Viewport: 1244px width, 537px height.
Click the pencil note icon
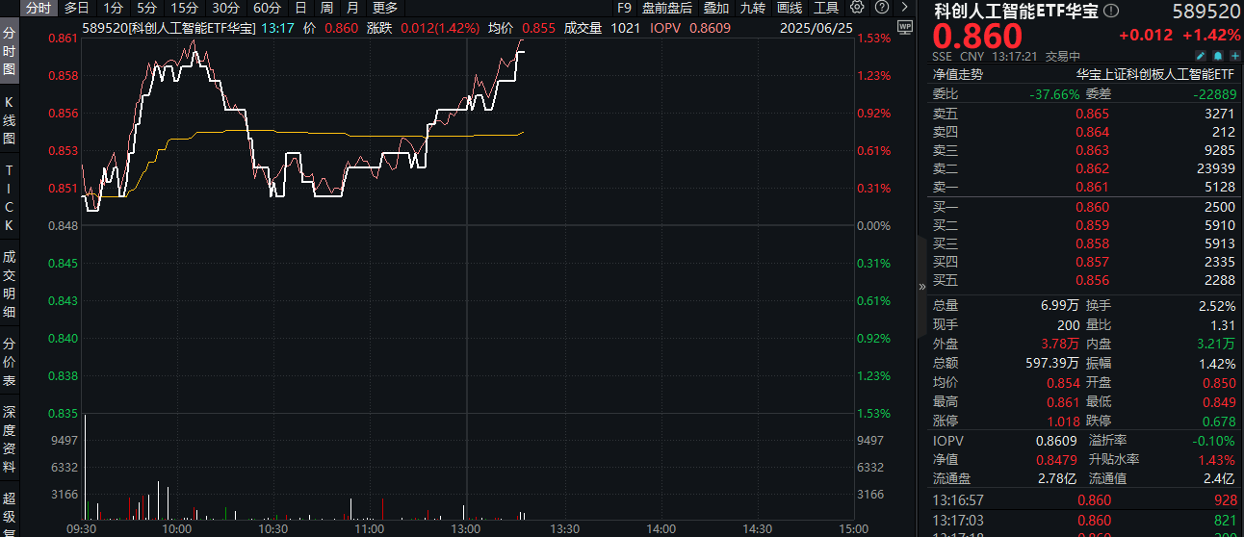[x=1199, y=56]
